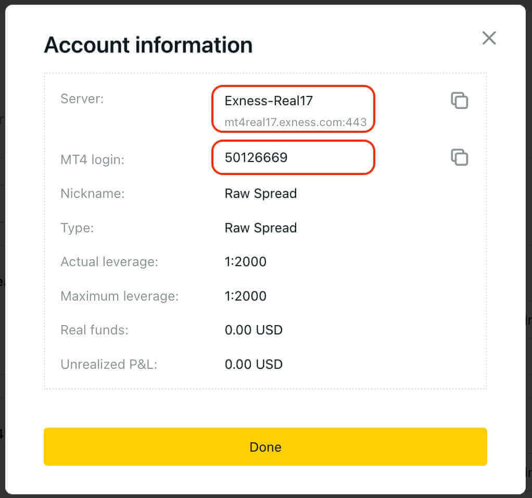Click the duplicate-pages icon in the login row

coord(460,157)
